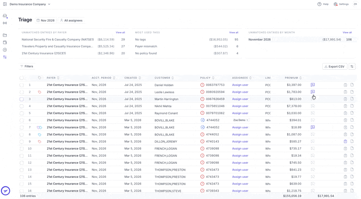
Task: View all unmatched entries by month
Action: 347,32
